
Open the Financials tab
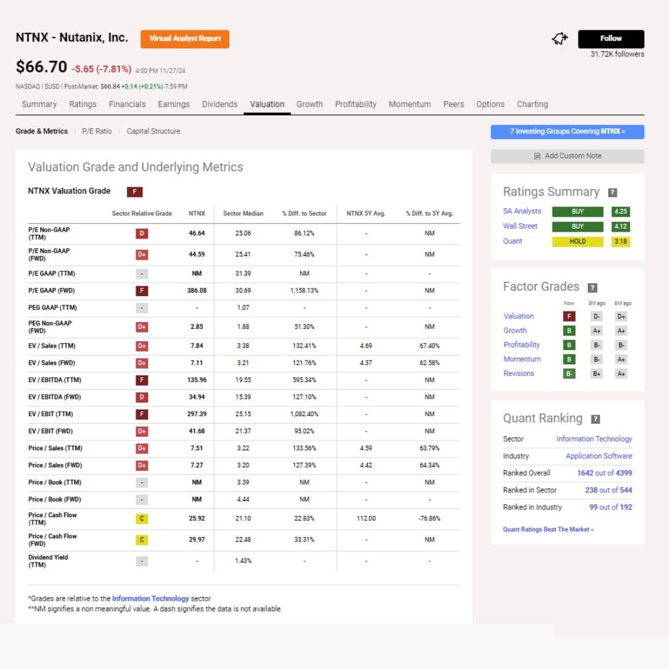coord(127,105)
